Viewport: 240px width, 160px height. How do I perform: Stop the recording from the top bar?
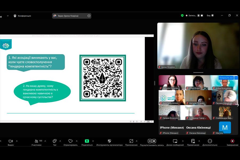coord(202,15)
